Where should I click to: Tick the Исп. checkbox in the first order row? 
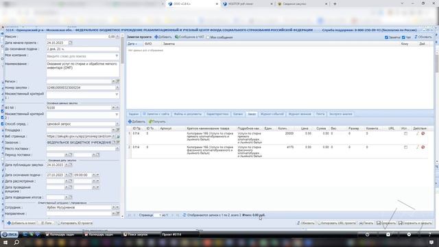click(405, 134)
